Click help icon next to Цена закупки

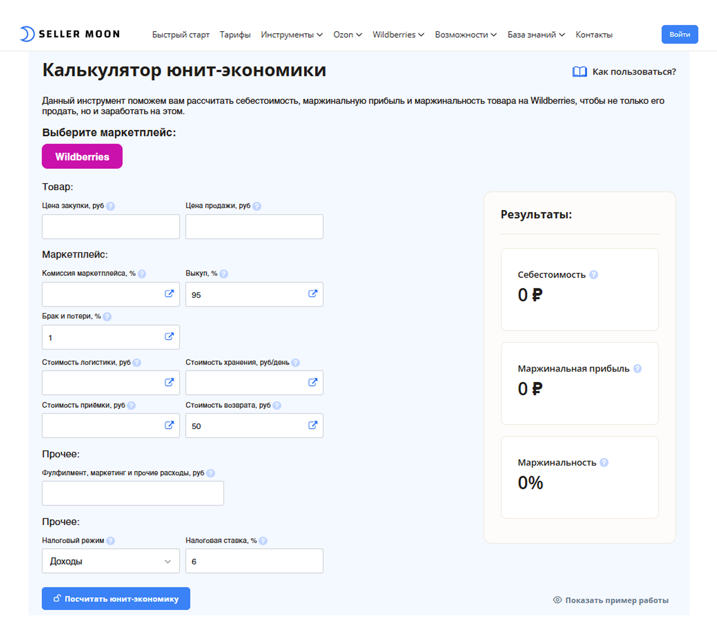tap(110, 206)
